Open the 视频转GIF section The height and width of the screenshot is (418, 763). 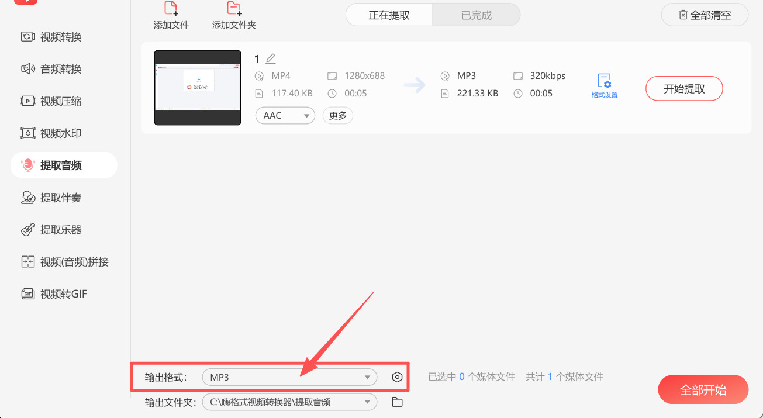(x=64, y=294)
